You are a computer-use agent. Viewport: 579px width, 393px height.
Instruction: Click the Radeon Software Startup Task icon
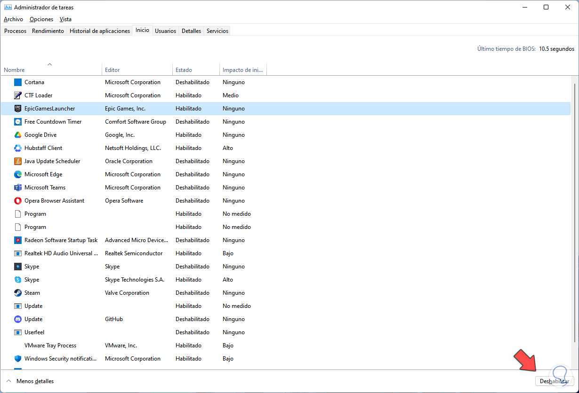[18, 240]
